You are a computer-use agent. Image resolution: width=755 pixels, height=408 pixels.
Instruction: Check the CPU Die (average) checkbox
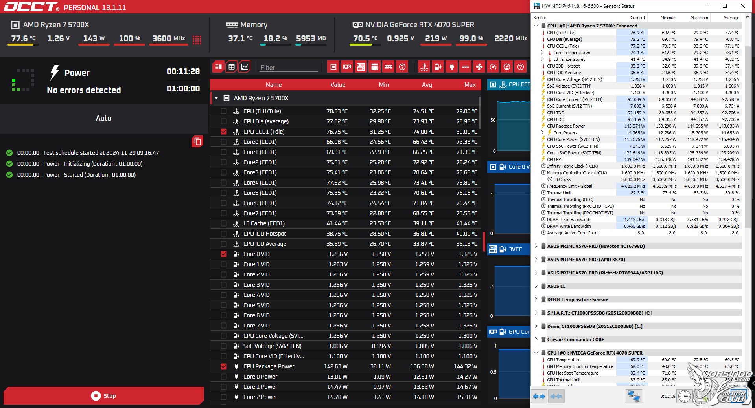coord(224,121)
